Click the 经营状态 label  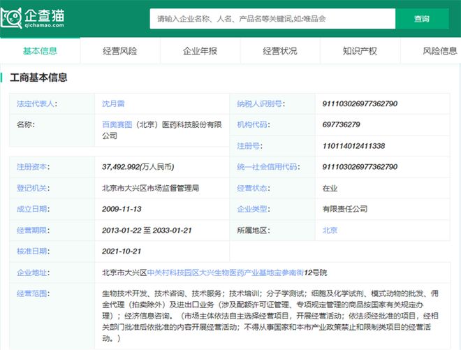254,188
